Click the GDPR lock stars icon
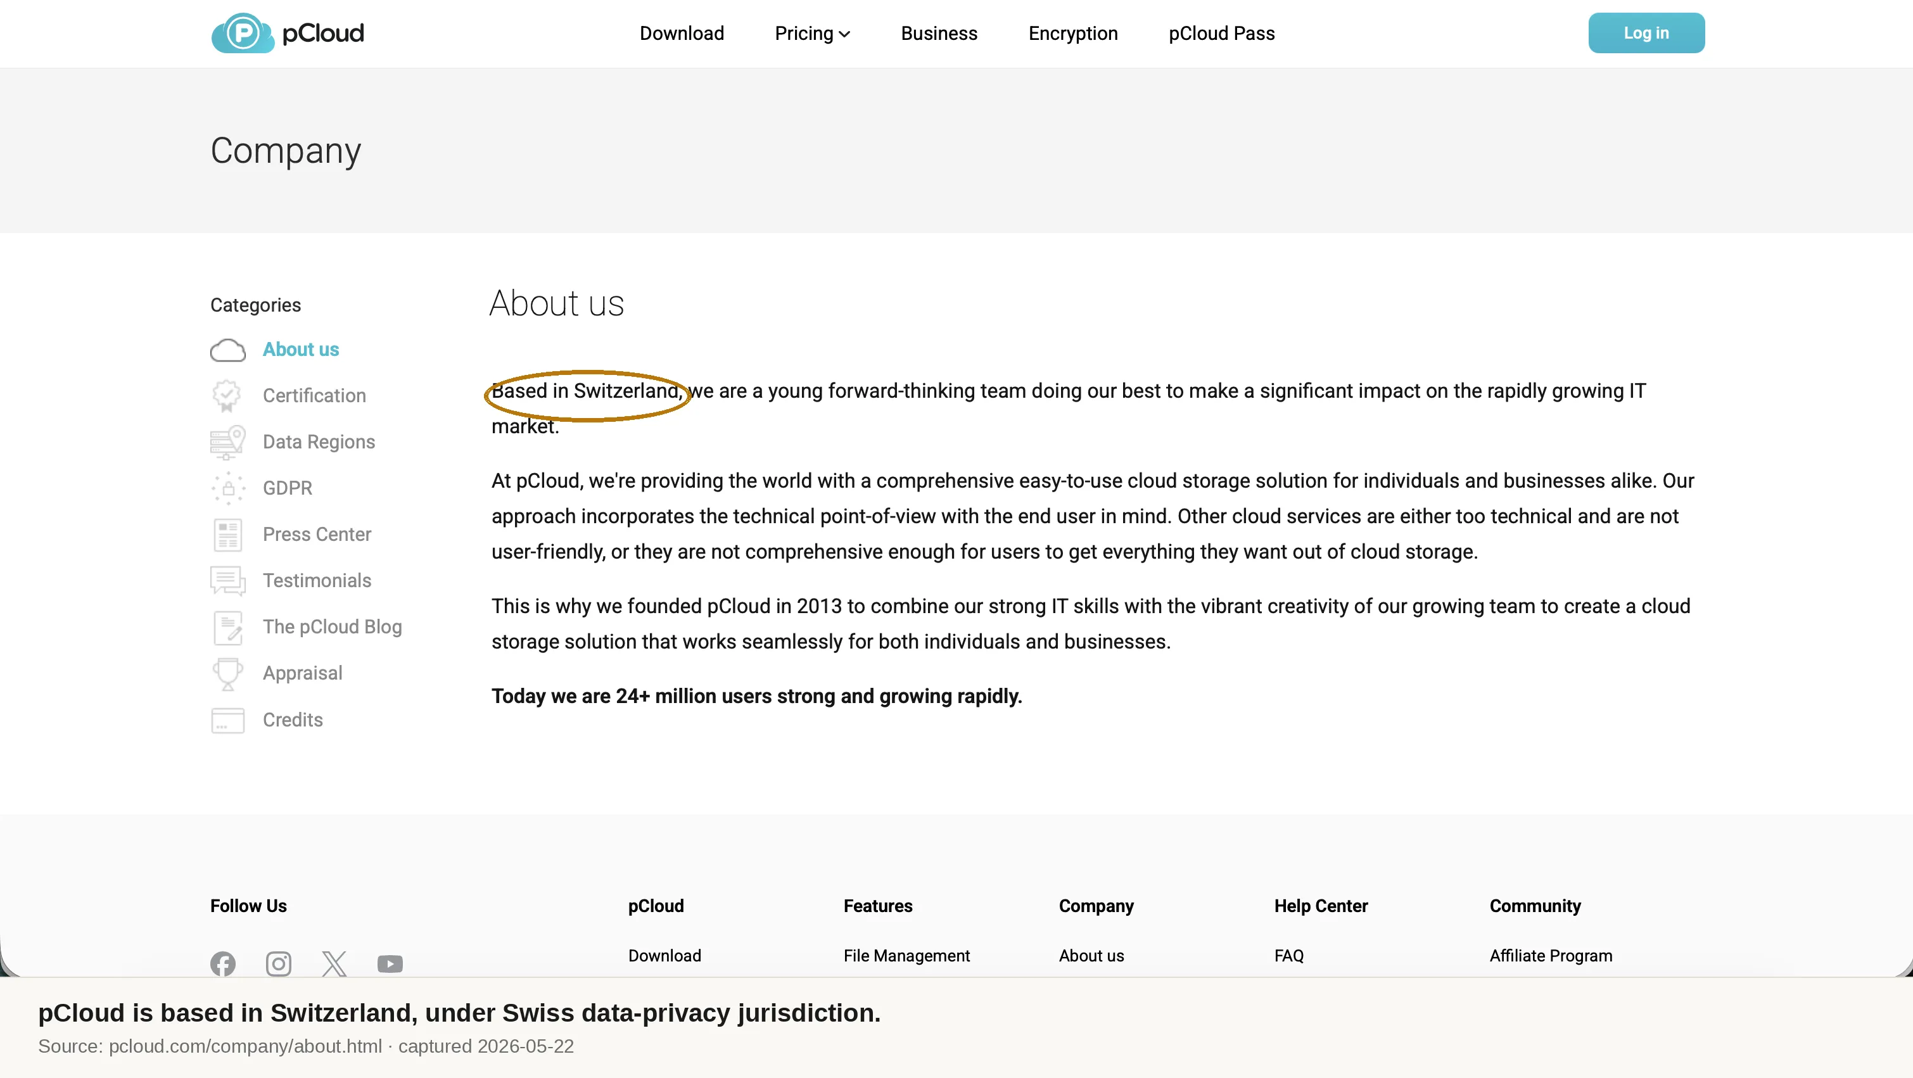 pyautogui.click(x=227, y=488)
